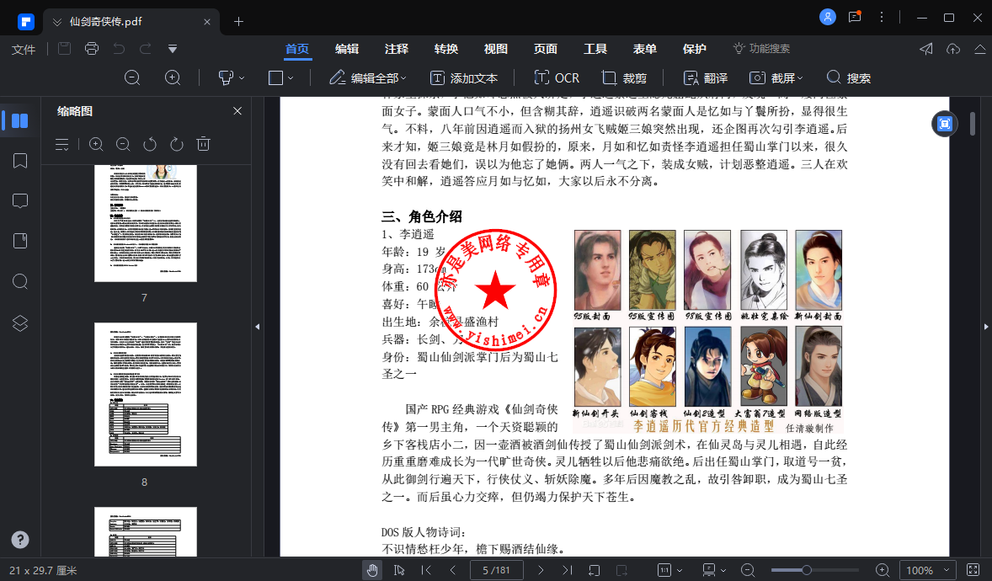Delete page using the trash icon
This screenshot has height=581, width=992.
pos(203,144)
